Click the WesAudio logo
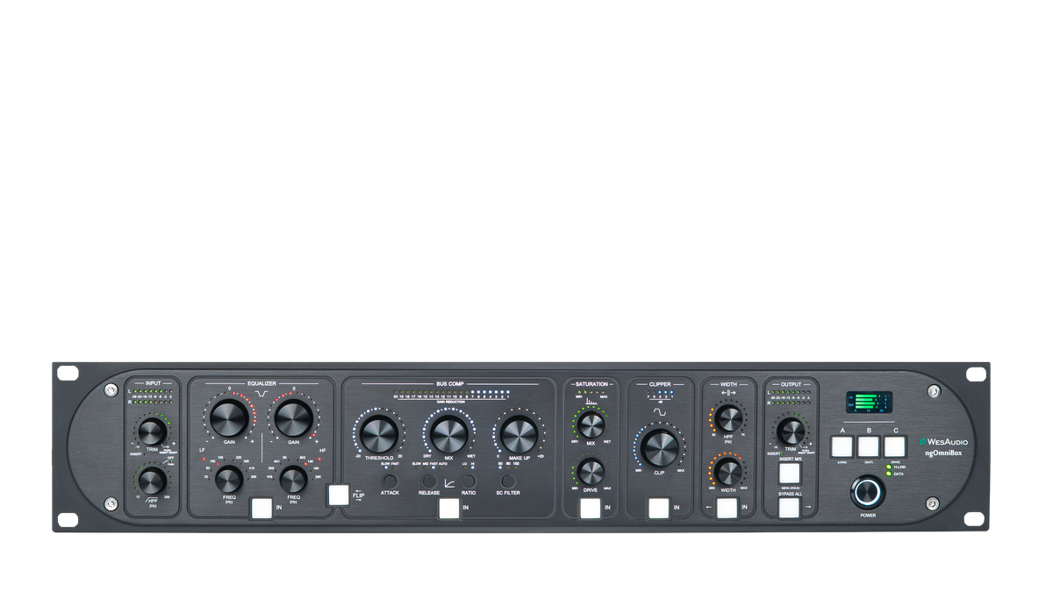Screen dimensions: 1053x592 click(x=943, y=441)
